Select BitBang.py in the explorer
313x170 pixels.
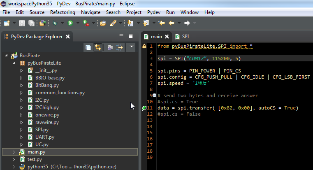tap(47, 85)
